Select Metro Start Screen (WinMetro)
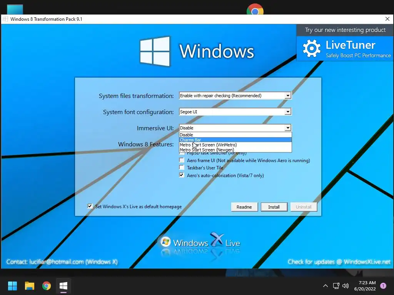The image size is (394, 295). click(x=235, y=145)
